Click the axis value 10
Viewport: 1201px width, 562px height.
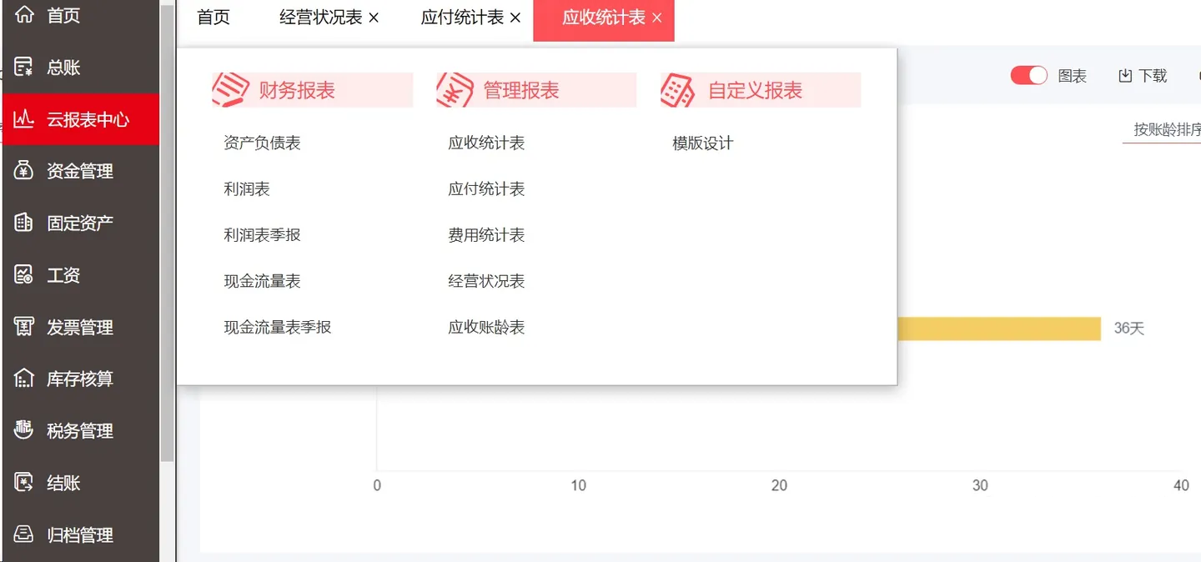point(578,485)
